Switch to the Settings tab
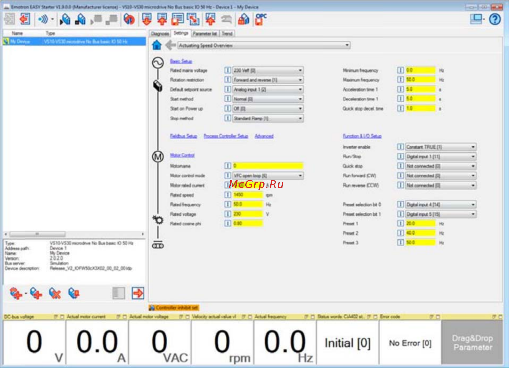 tap(181, 33)
